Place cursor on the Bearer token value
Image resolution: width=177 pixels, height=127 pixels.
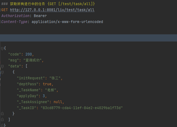pyautogui.click(x=40, y=16)
